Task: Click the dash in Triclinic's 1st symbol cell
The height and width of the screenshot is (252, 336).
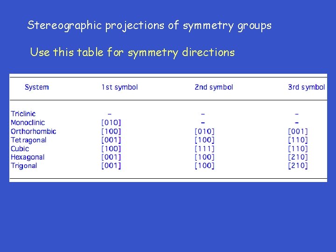Action: [110, 114]
